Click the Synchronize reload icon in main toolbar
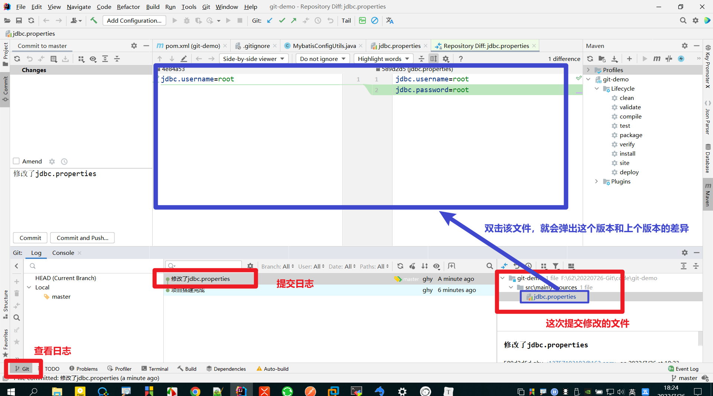This screenshot has height=396, width=713. [x=31, y=21]
